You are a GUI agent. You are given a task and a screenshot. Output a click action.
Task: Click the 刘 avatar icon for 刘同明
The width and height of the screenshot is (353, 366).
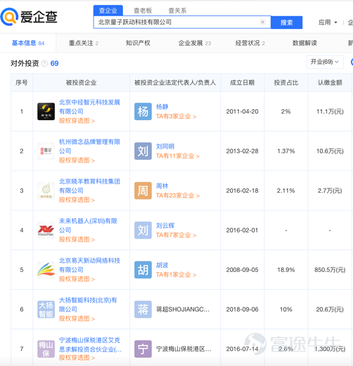click(143, 151)
